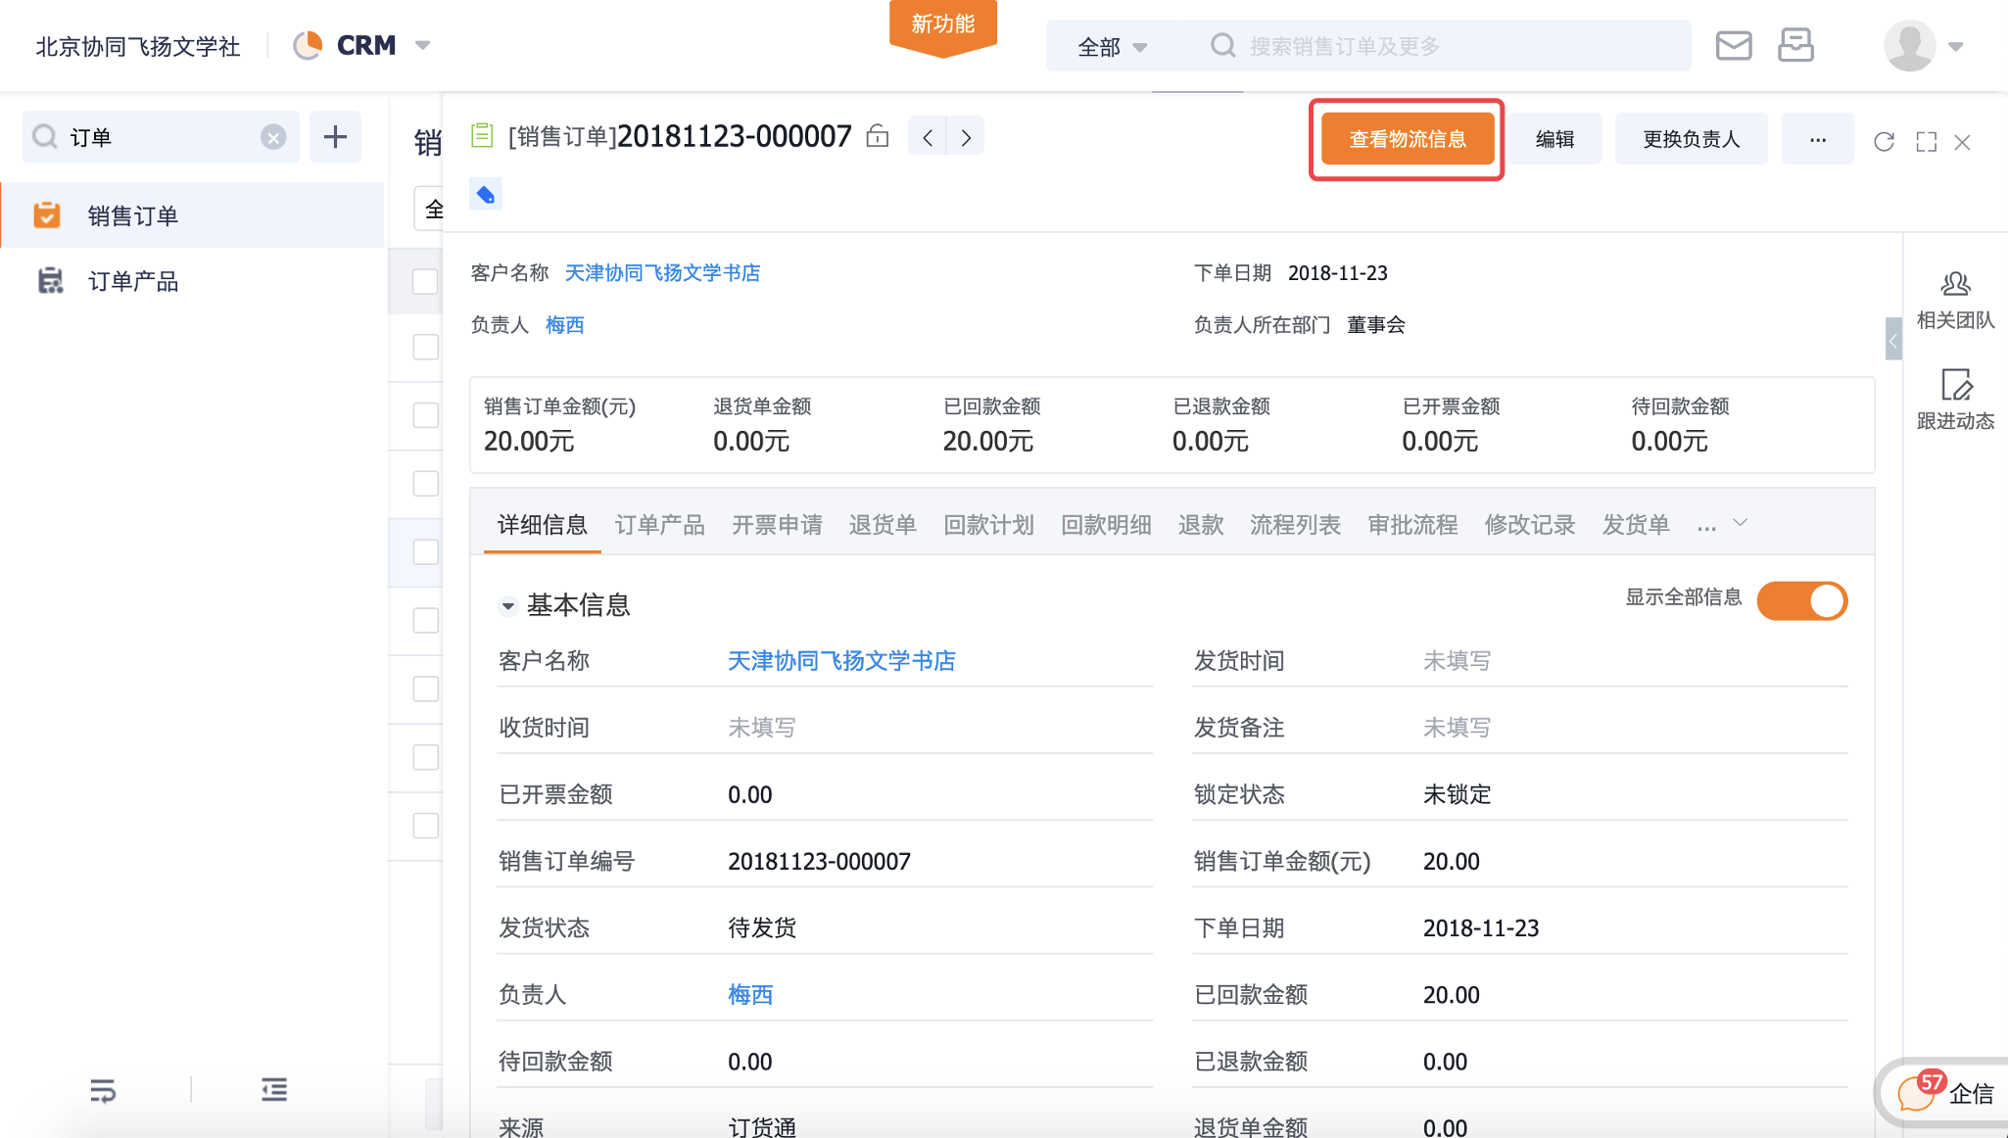This screenshot has width=2008, height=1138.
Task: Open the mail envelope icon
Action: click(x=1734, y=46)
